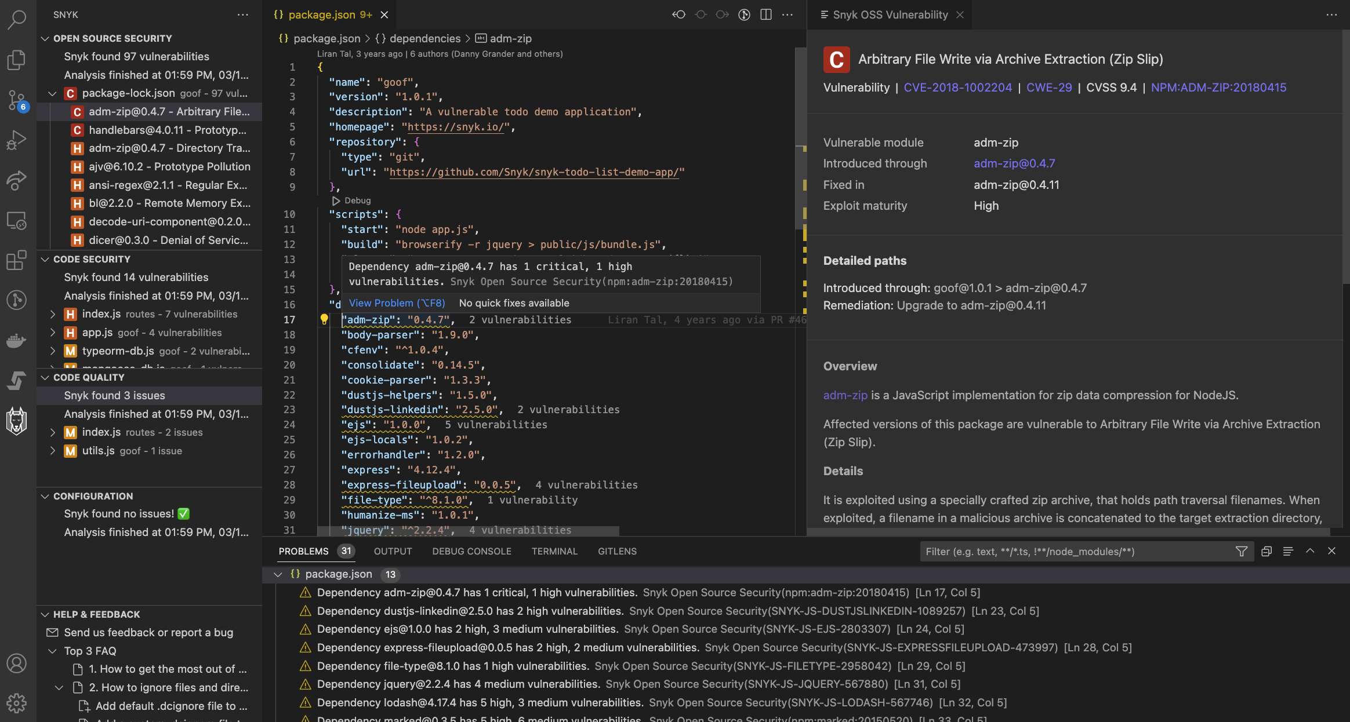The width and height of the screenshot is (1350, 722).
Task: Click the adm-zip link in Overview
Action: (x=845, y=395)
